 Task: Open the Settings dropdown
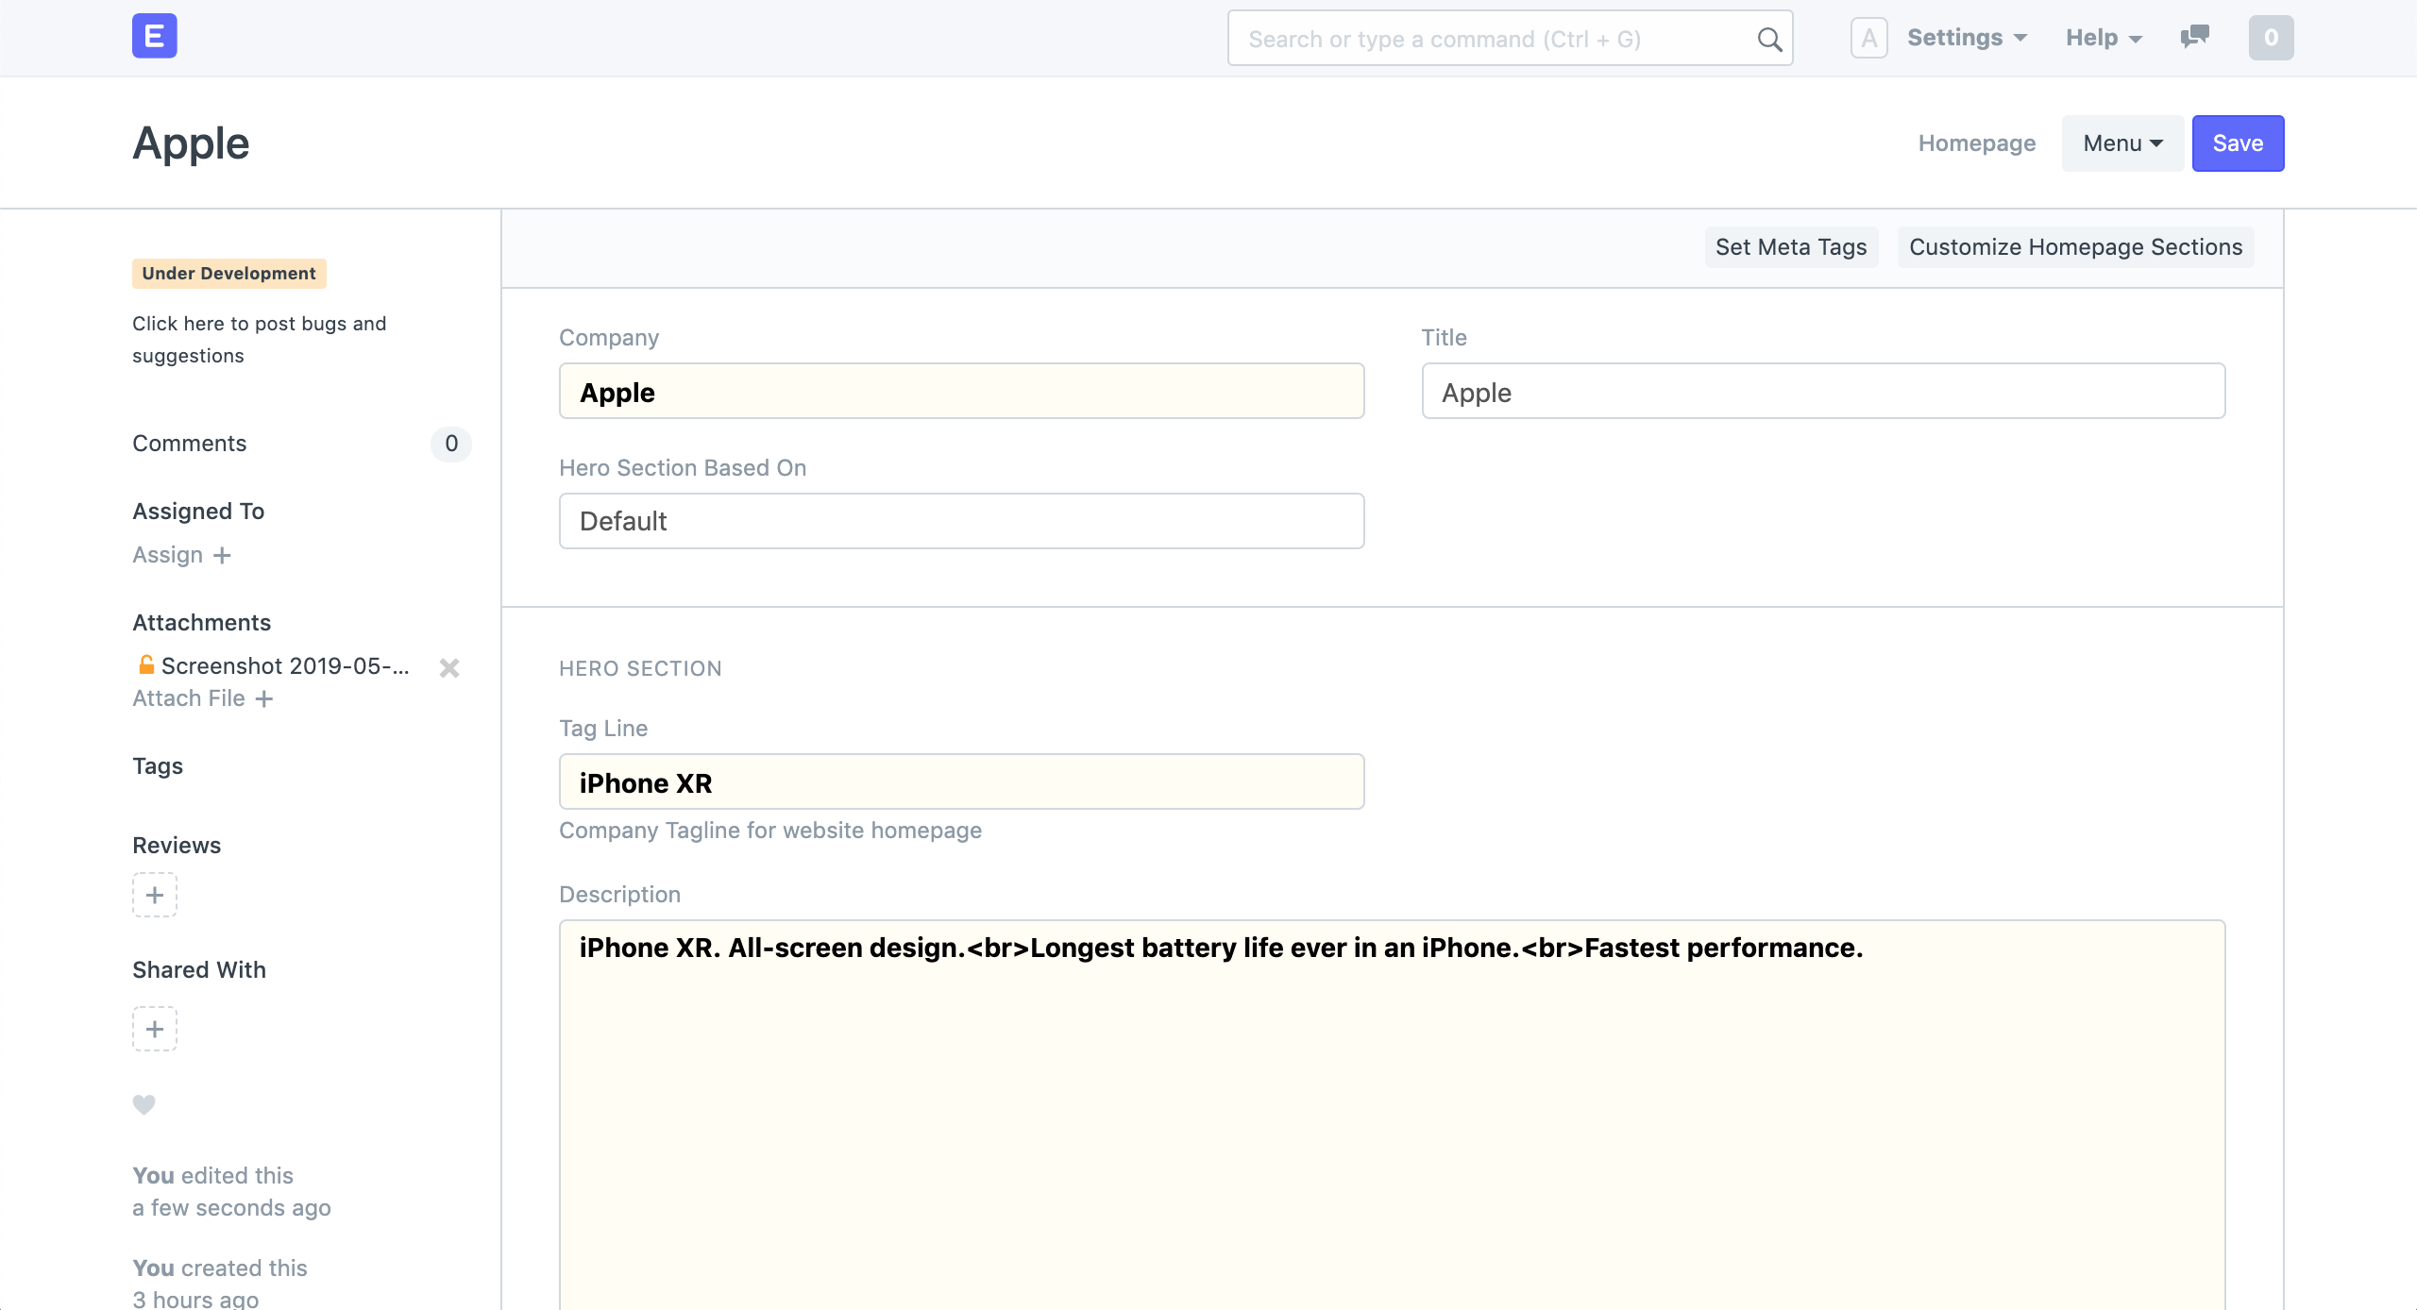point(1967,38)
